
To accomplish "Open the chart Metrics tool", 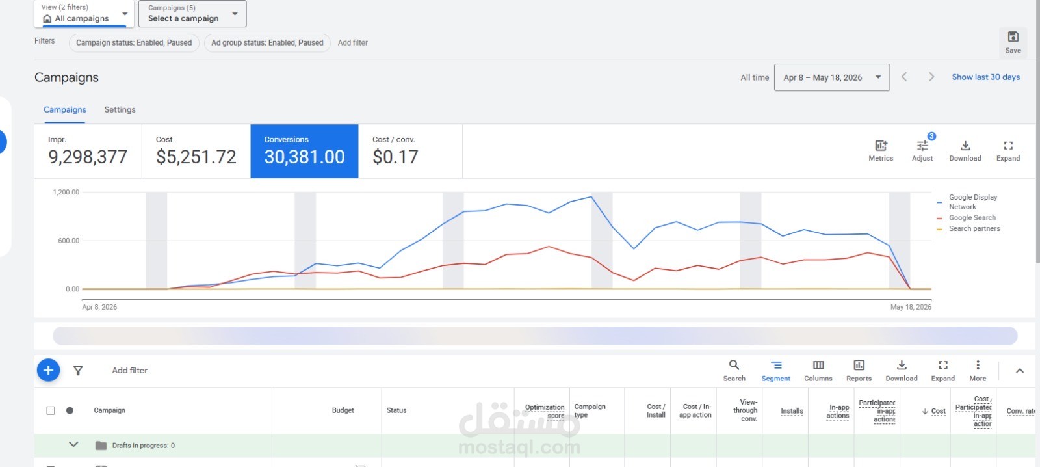I will tap(881, 150).
